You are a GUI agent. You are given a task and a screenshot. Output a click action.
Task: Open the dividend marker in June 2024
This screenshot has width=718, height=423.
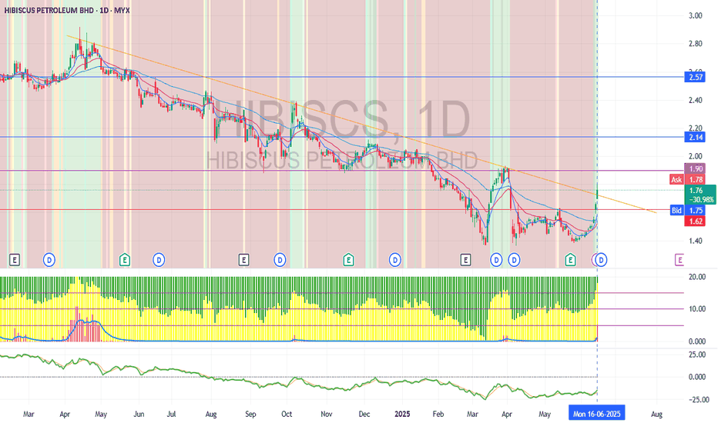pos(159,260)
